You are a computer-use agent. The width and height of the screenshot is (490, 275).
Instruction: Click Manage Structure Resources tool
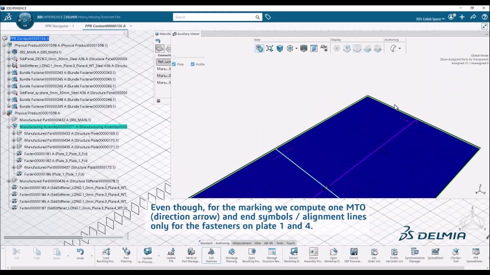(x=272, y=255)
